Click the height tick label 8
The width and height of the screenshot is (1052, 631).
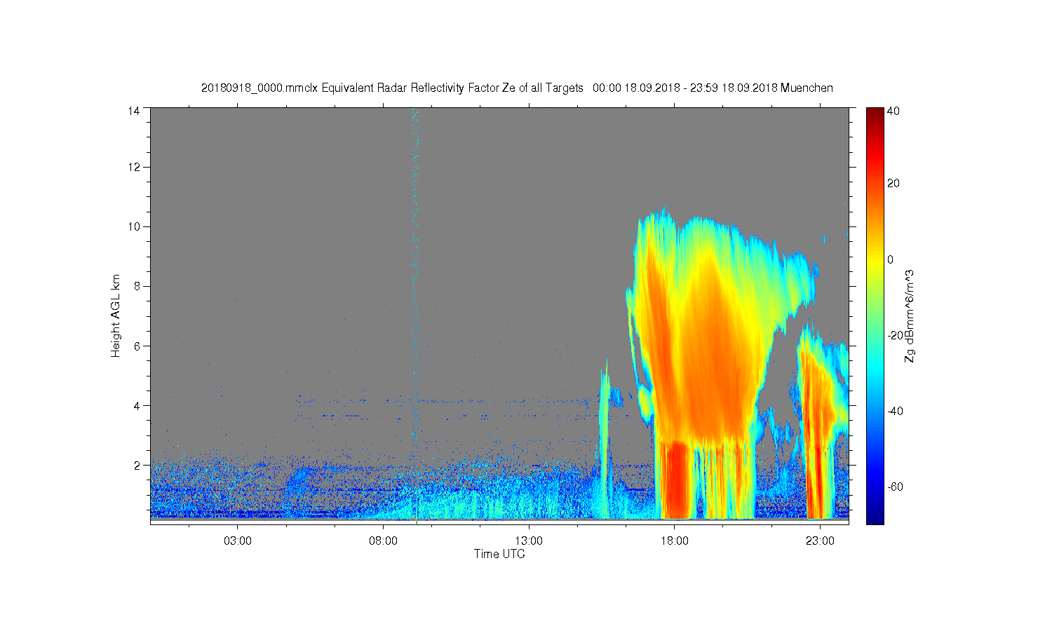tap(136, 286)
